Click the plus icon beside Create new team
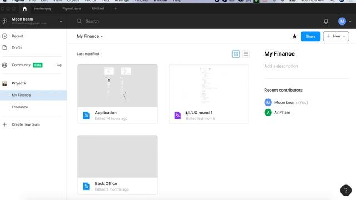Screen dimensions: 356x200 [4, 124]
